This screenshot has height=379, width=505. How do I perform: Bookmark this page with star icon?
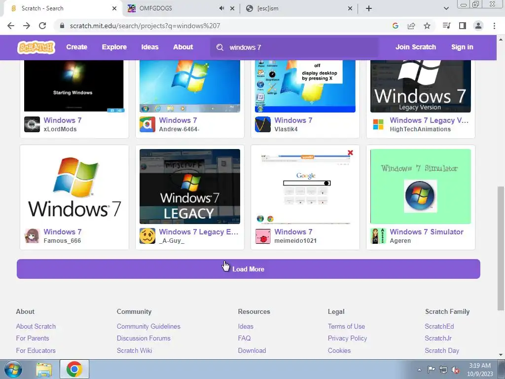tap(427, 26)
